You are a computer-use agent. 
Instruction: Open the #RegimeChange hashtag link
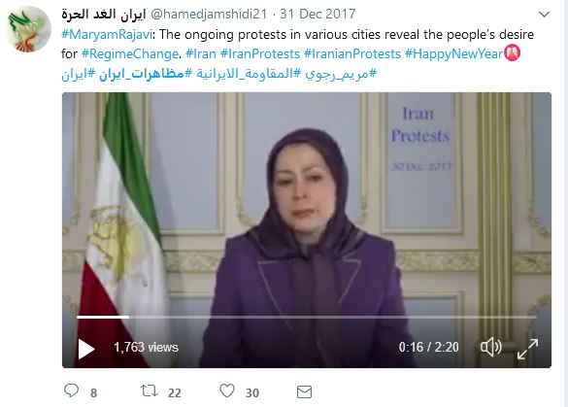pos(130,54)
